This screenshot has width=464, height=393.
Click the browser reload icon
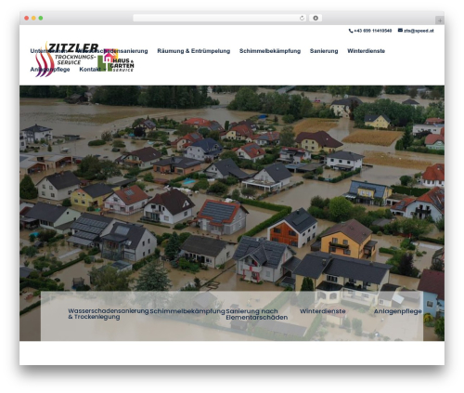click(302, 19)
